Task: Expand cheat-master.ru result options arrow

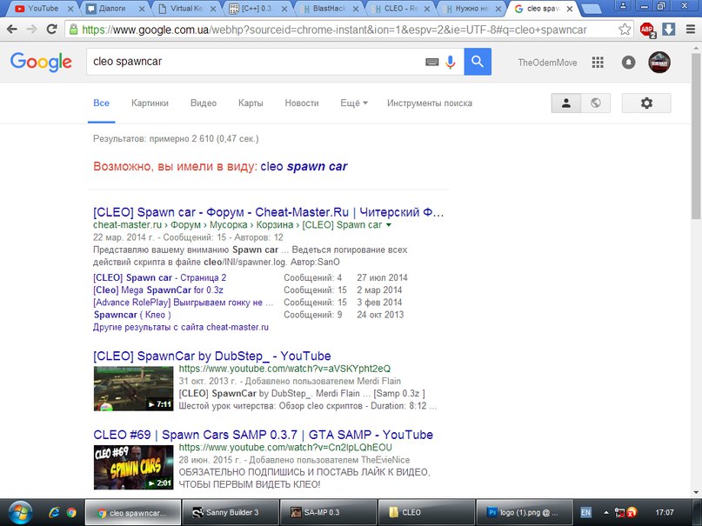Action: [389, 225]
